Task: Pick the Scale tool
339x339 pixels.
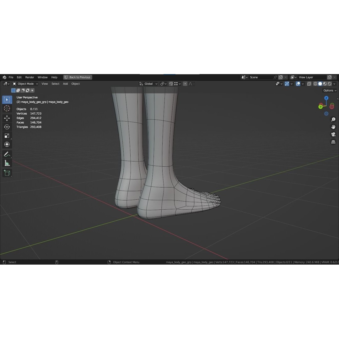Action: [x=7, y=136]
